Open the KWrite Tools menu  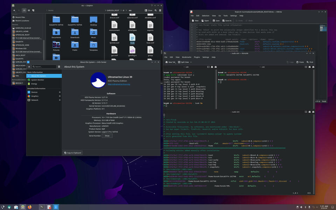(225, 16)
